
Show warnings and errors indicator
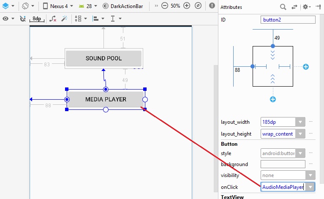pos(212,6)
